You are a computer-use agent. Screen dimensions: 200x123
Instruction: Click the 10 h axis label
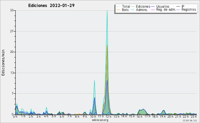point(93,117)
